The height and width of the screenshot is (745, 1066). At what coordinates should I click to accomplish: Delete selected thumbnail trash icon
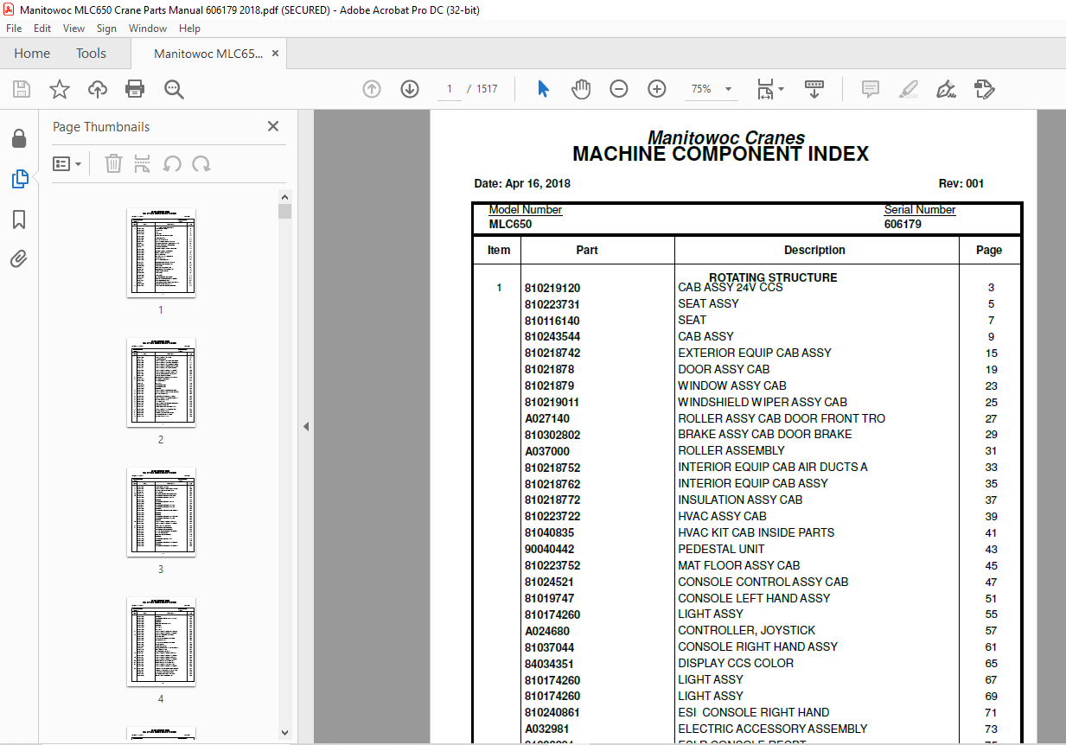[113, 163]
